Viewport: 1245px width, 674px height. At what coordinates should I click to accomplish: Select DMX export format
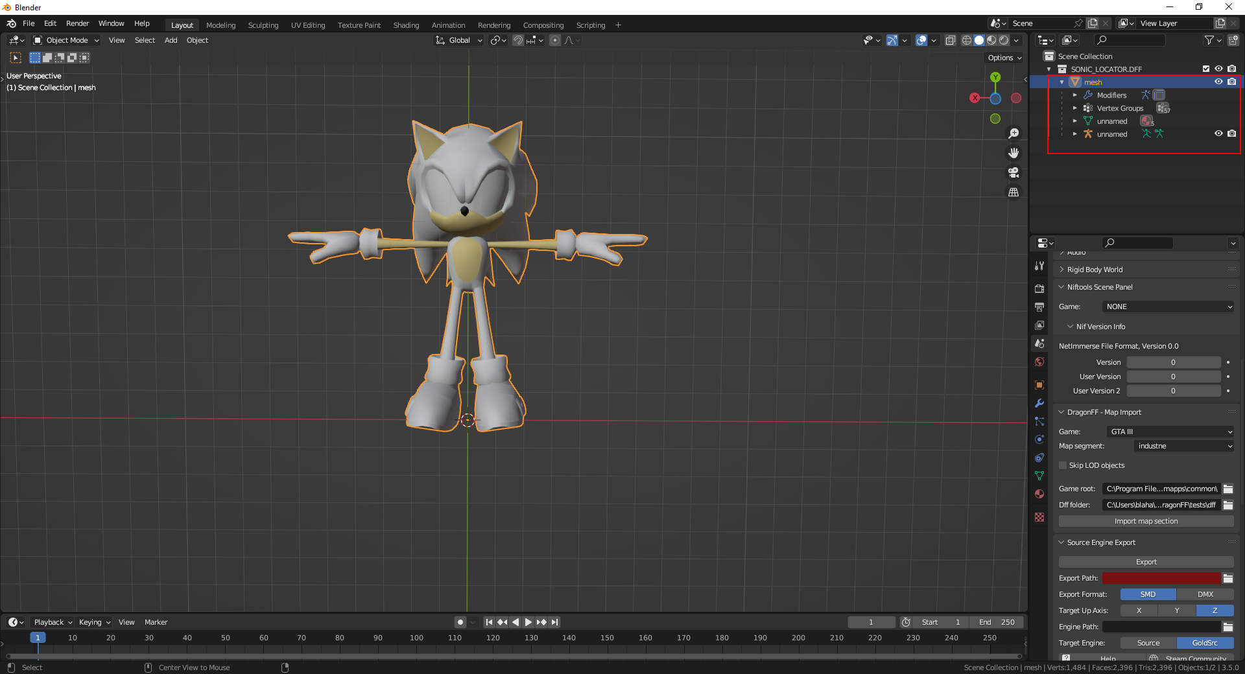(x=1205, y=594)
